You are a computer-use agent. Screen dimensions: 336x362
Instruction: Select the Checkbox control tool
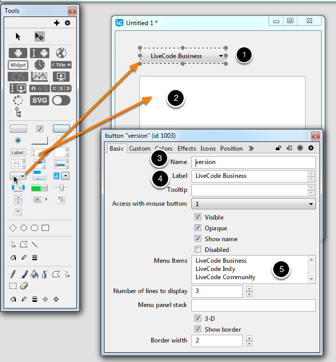coord(40,129)
